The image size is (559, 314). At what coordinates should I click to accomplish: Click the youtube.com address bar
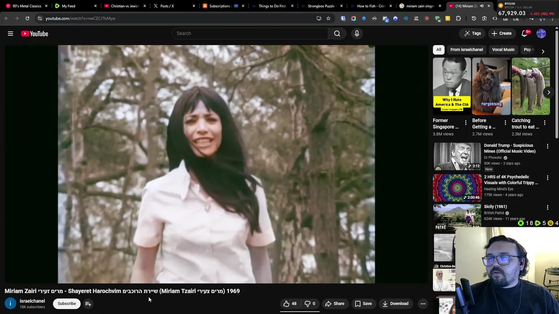pyautogui.click(x=175, y=18)
